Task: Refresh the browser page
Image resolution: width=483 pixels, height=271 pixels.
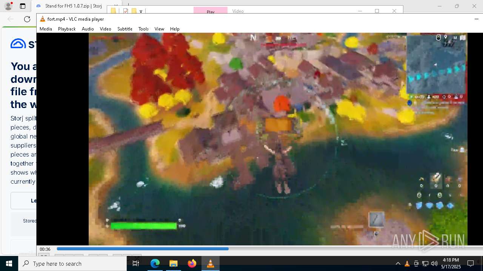Action: [27, 19]
